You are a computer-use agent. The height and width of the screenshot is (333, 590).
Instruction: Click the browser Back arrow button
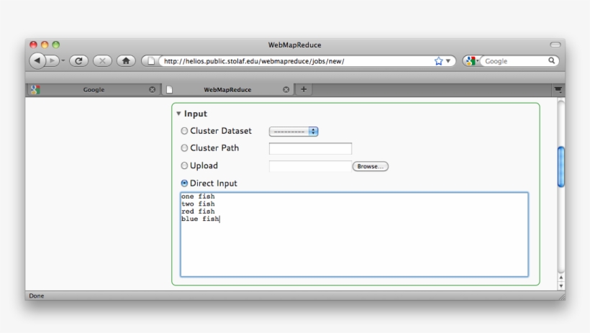click(37, 61)
